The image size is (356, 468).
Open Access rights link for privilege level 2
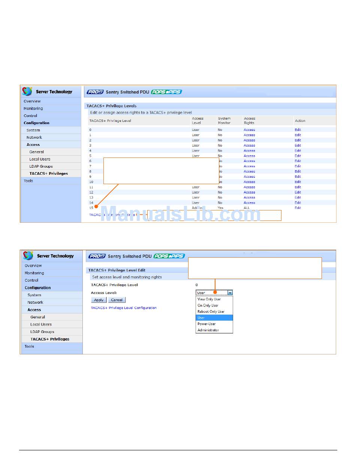249,140
